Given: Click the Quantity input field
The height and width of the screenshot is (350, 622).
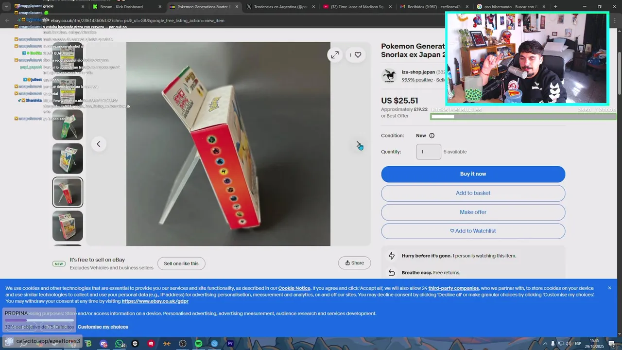Looking at the screenshot, I should (x=429, y=152).
